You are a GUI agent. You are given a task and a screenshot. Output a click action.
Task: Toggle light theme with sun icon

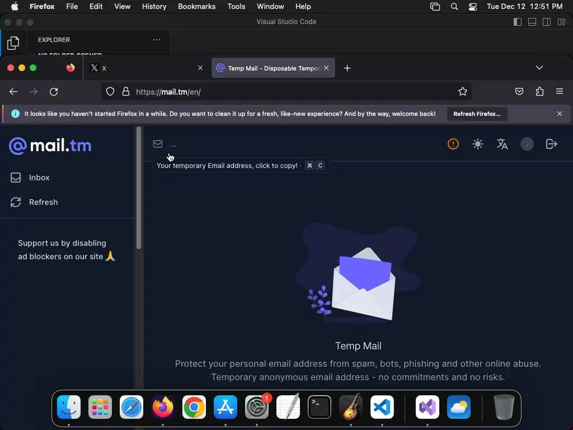tap(478, 144)
